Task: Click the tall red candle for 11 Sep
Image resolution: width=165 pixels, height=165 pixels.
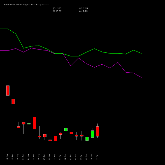Action: pyautogui.click(x=98, y=131)
